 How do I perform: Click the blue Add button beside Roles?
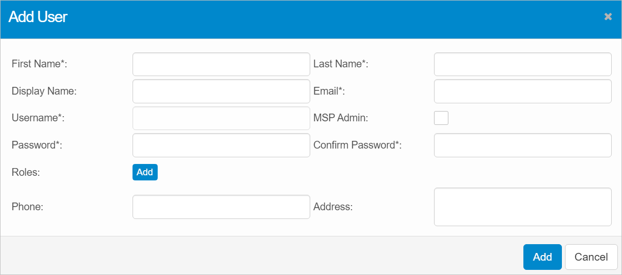(x=145, y=172)
